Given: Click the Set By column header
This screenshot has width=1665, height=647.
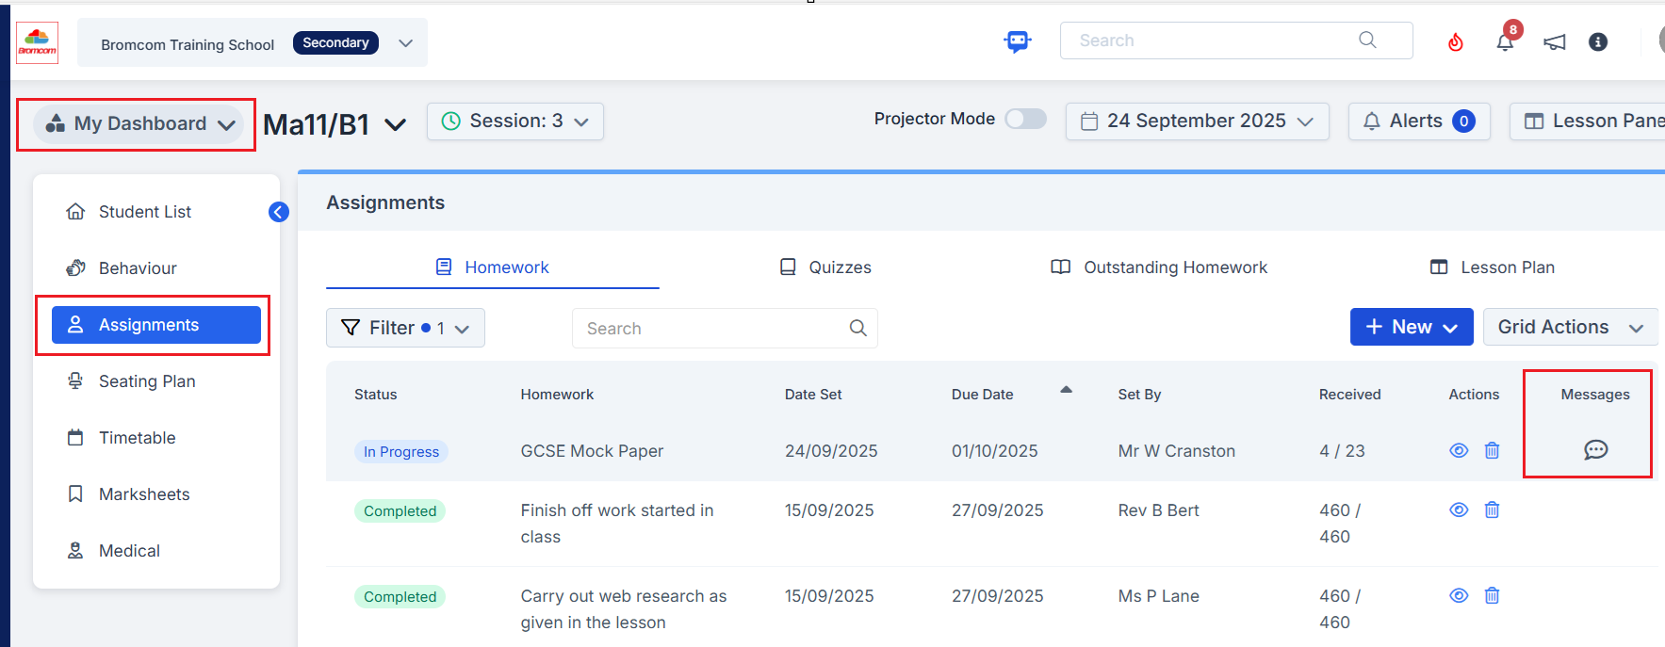Looking at the screenshot, I should click(x=1139, y=395).
